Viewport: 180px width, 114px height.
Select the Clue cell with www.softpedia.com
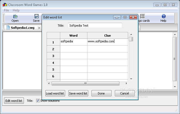coord(108,42)
